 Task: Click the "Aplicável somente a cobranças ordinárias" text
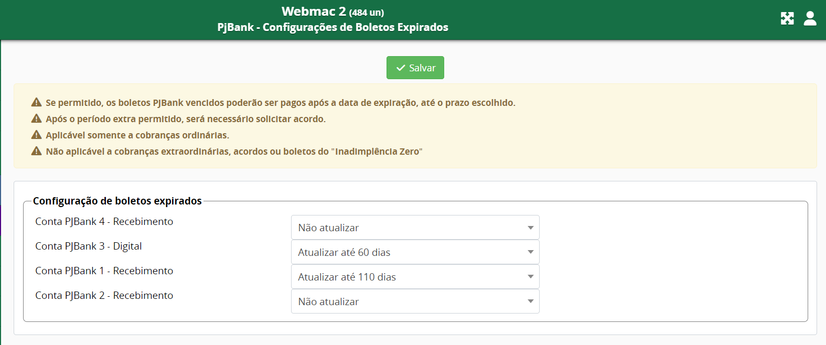pos(137,135)
